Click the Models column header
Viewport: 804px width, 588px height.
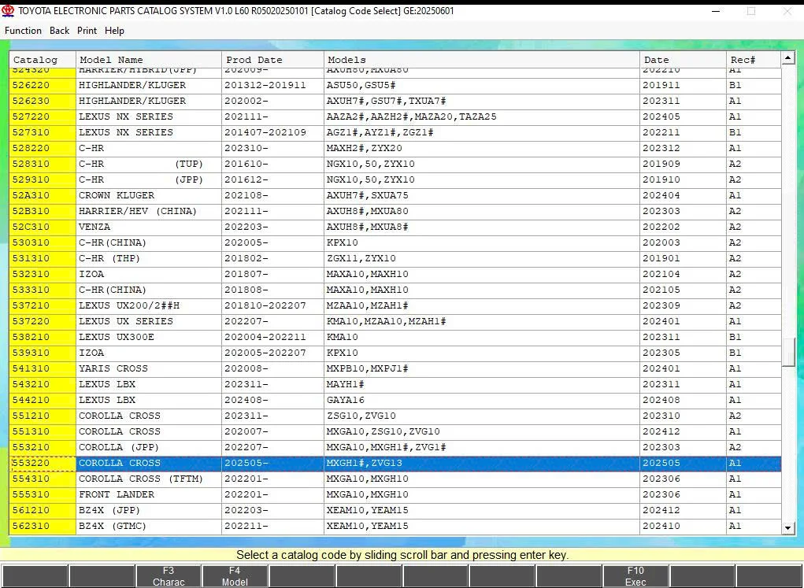482,60
